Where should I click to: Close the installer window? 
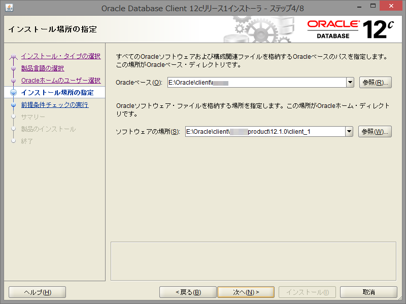391,6
